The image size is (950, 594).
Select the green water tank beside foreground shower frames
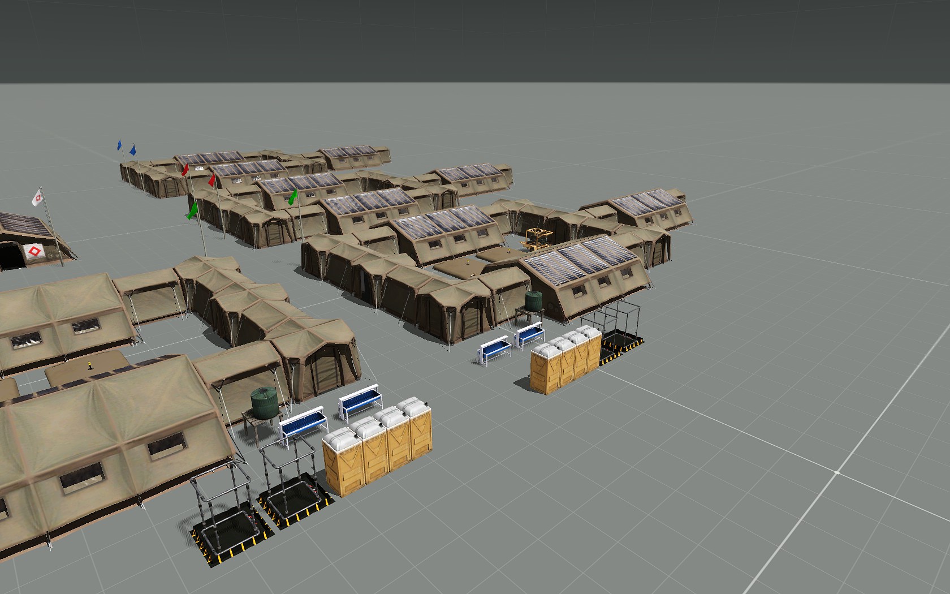[x=265, y=403]
